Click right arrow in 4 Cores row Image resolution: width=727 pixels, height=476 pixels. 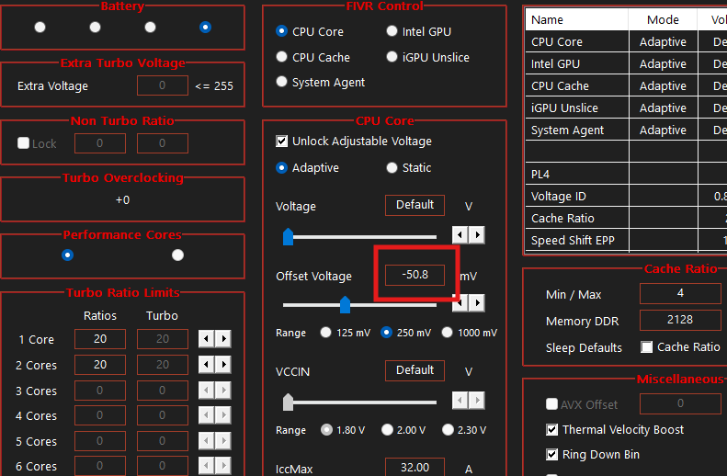pyautogui.click(x=223, y=415)
